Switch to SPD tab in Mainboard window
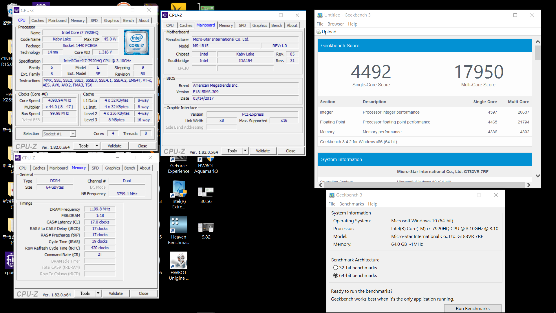This screenshot has width=556, height=313. click(242, 25)
